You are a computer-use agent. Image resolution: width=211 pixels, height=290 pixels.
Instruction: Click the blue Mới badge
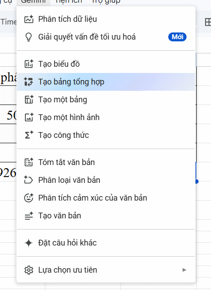(177, 37)
